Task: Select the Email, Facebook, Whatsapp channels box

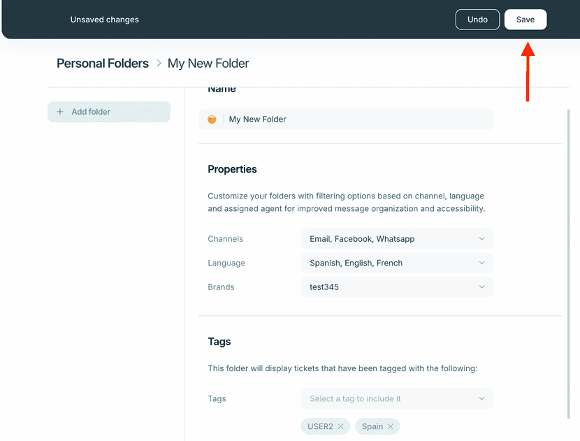Action: tap(396, 238)
